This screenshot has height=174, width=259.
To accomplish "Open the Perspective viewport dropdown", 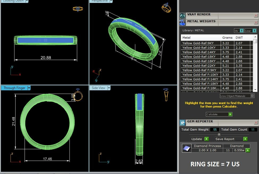I will (x=111, y=1).
